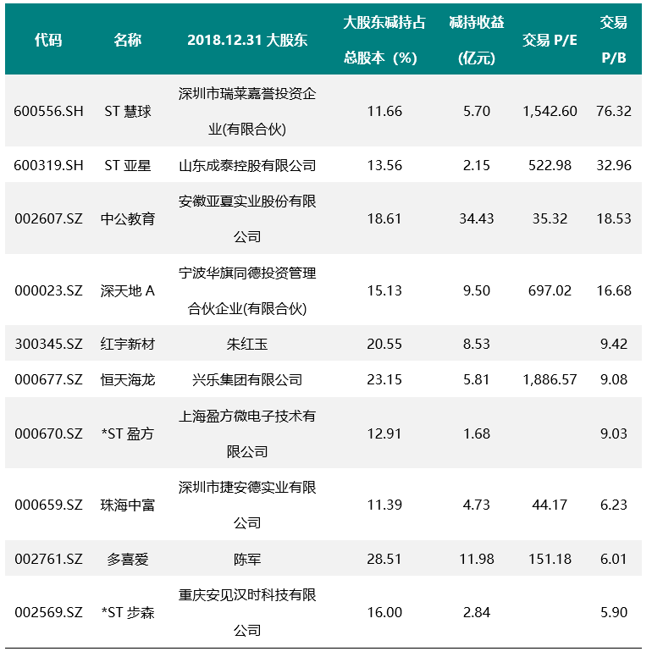Select the name 深天地 A

(127, 290)
